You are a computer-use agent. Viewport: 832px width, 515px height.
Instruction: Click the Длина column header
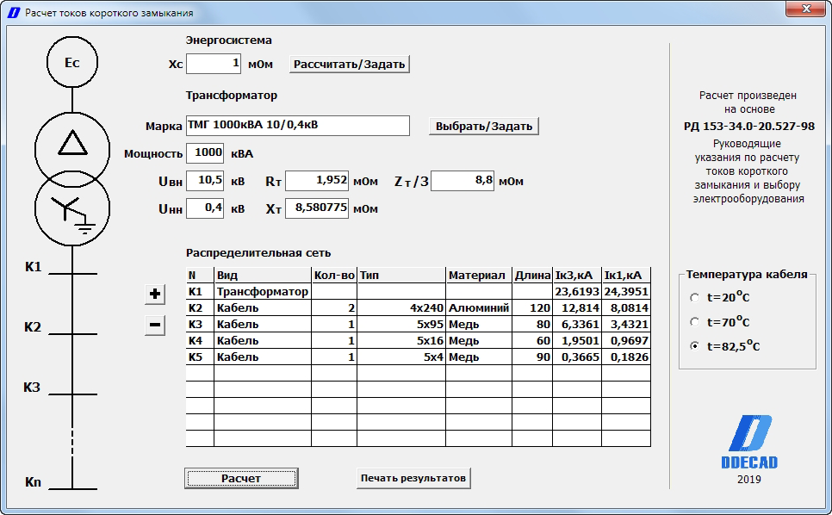[x=532, y=275]
